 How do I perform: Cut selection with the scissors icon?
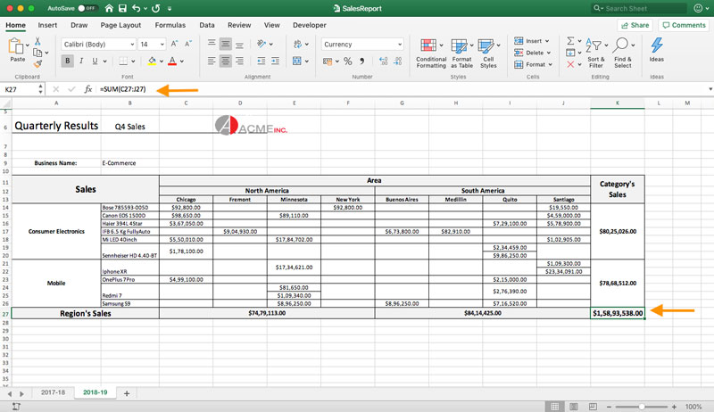pos(37,41)
